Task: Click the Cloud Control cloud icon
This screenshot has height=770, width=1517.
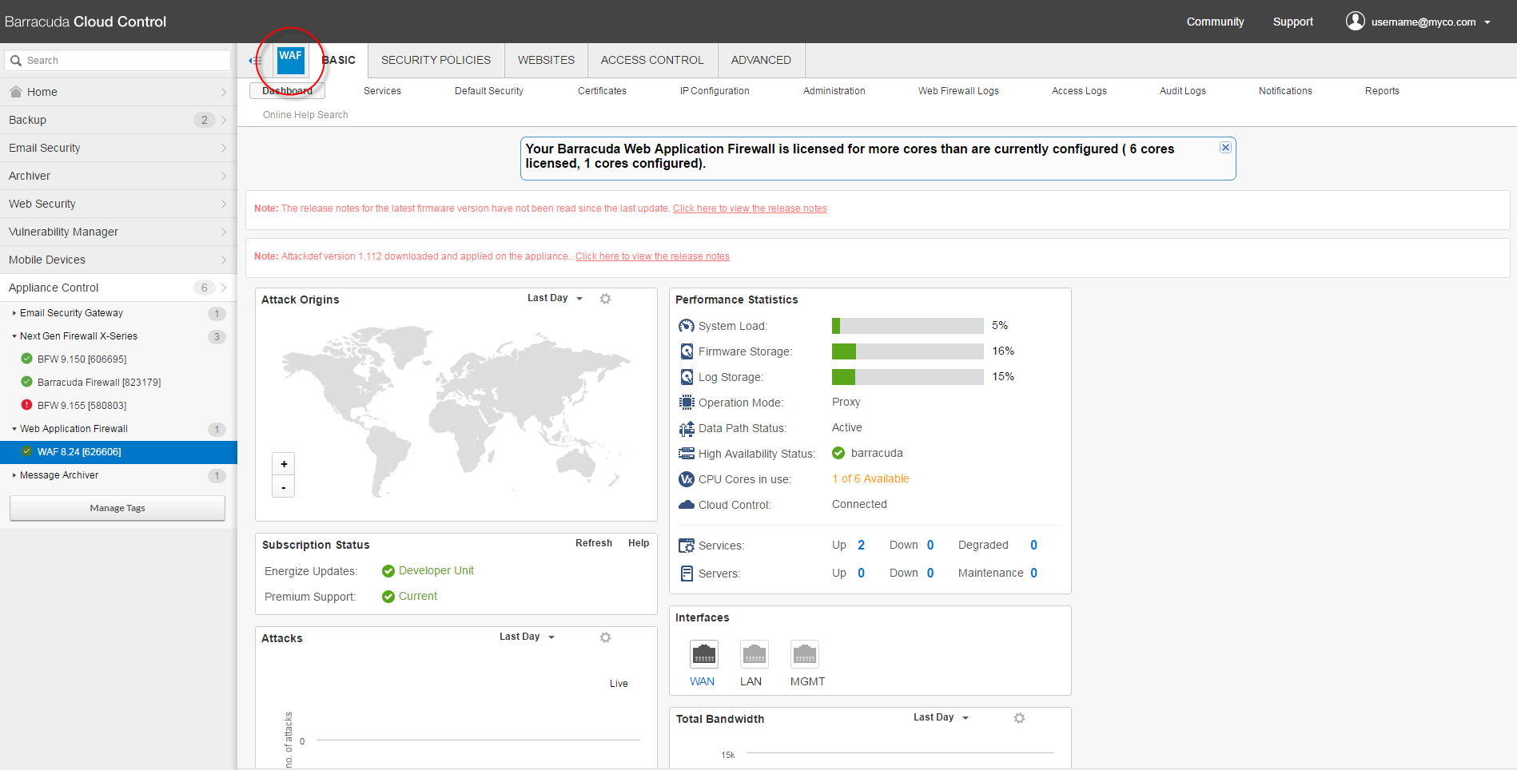Action: pyautogui.click(x=687, y=505)
